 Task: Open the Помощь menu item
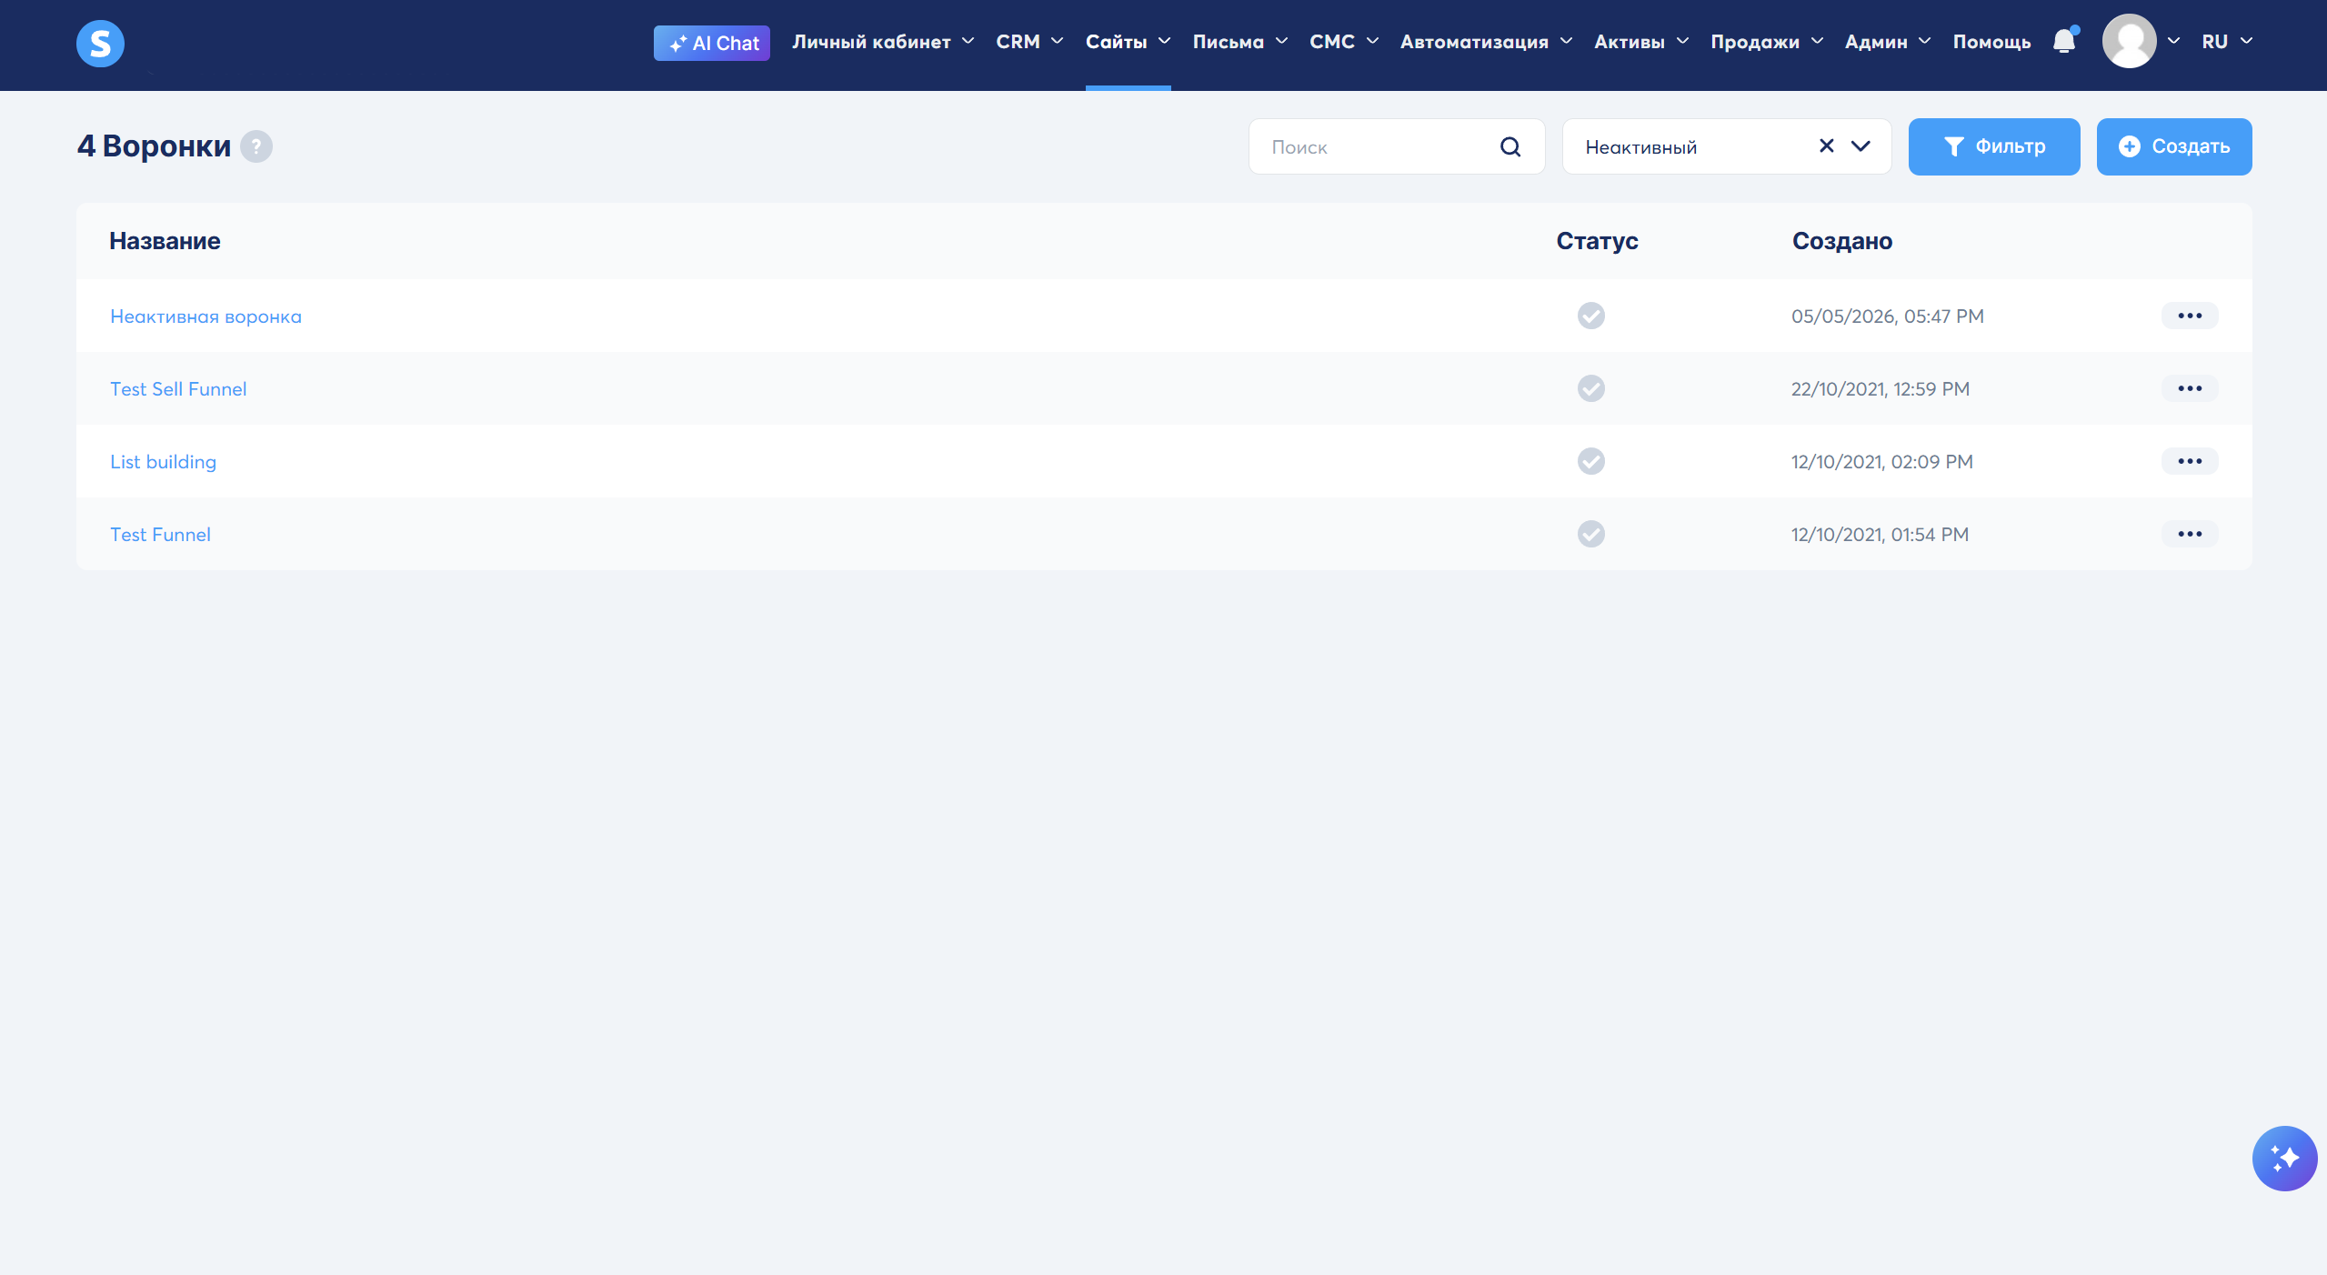pyautogui.click(x=1991, y=42)
